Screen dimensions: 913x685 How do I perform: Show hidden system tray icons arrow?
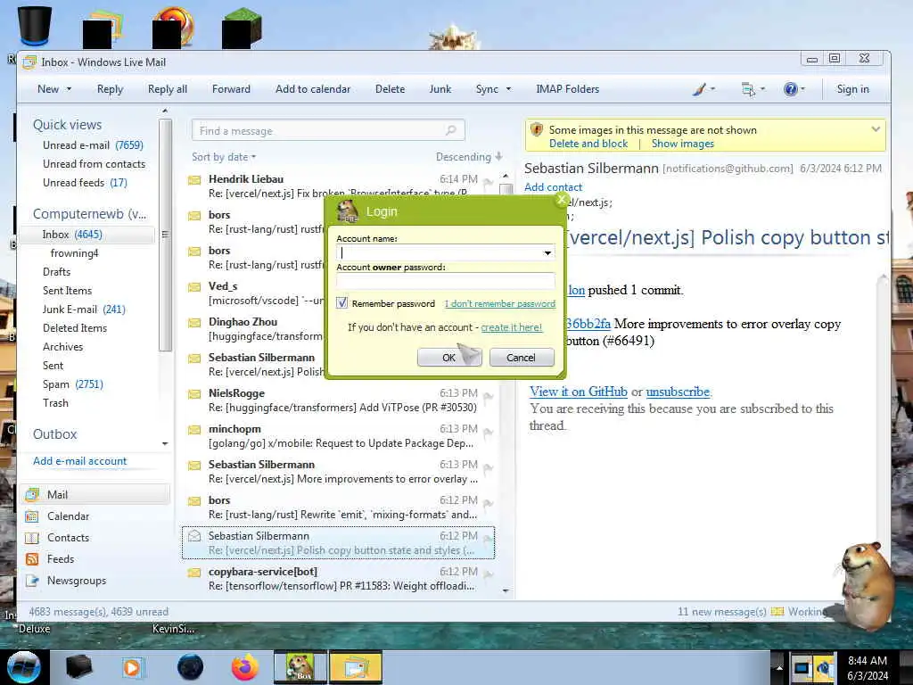pyautogui.click(x=779, y=667)
